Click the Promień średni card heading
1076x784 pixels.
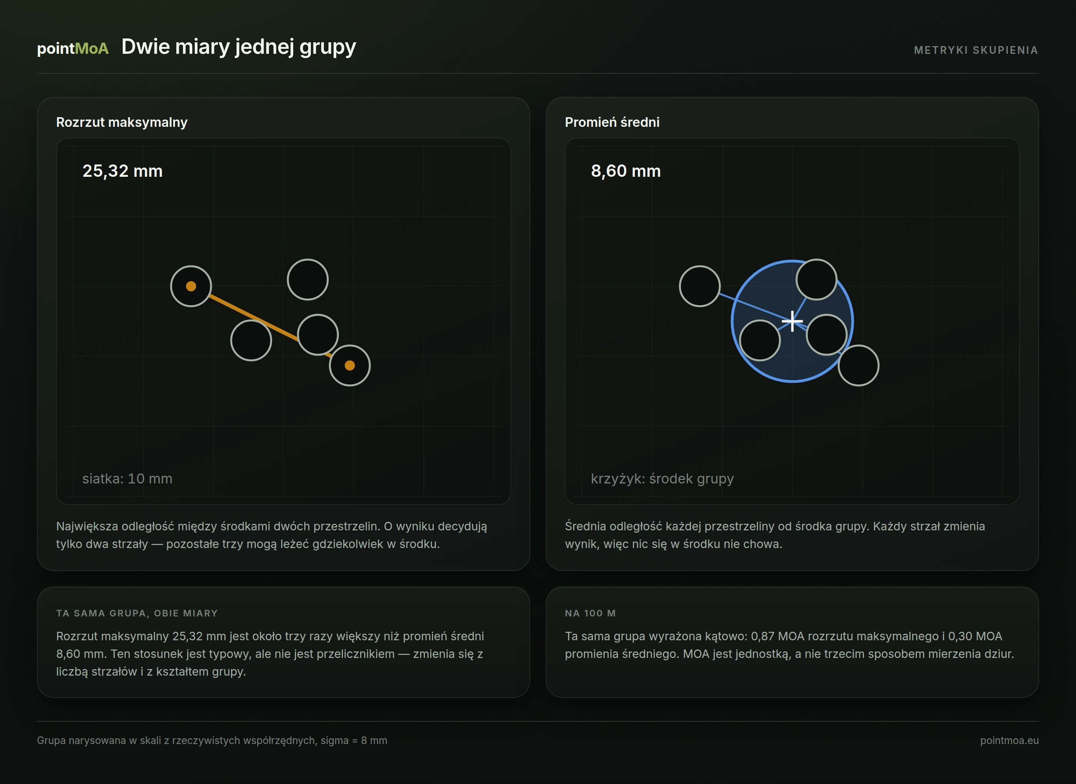pyautogui.click(x=612, y=123)
